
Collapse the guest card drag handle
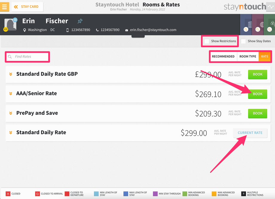coord(138,36)
